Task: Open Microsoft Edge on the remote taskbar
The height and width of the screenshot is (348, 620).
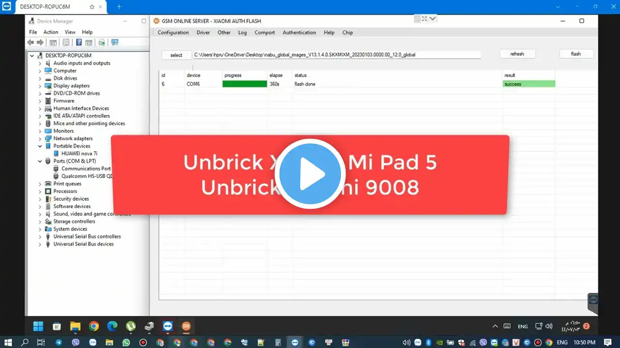Action: click(112, 326)
